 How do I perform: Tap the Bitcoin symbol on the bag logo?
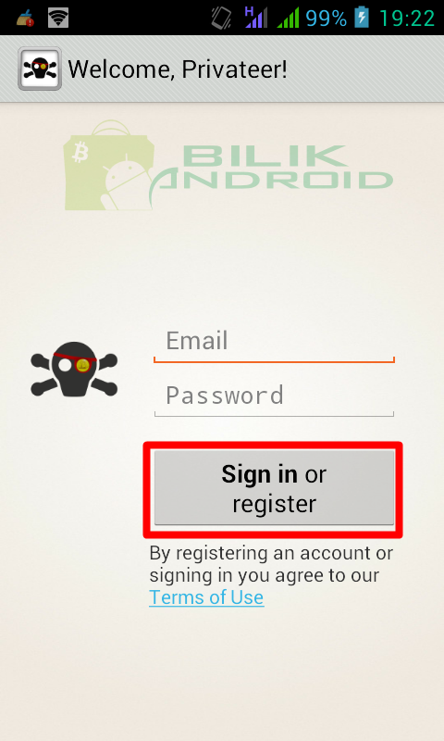80,153
